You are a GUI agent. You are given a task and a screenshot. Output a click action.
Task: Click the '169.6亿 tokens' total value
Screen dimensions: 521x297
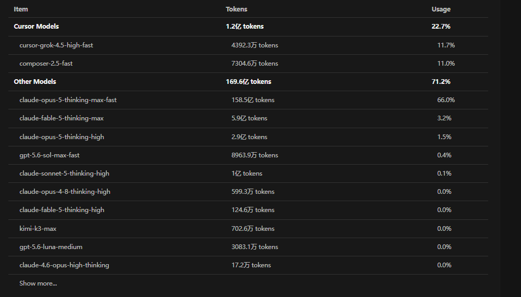pos(249,82)
